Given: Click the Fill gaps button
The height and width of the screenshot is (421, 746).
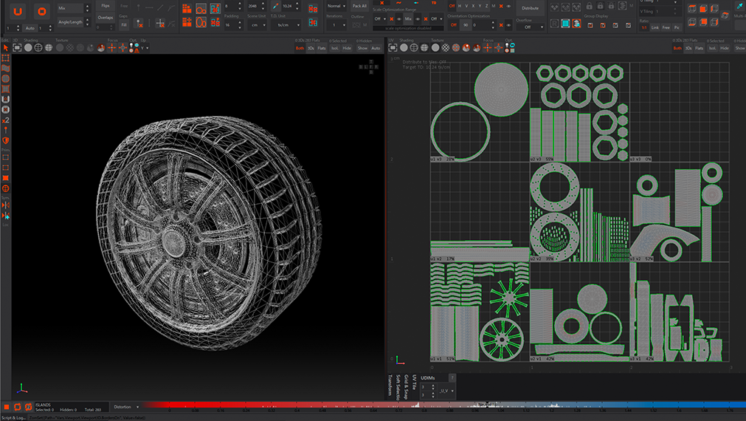Looking at the screenshot, I should pyautogui.click(x=124, y=25).
